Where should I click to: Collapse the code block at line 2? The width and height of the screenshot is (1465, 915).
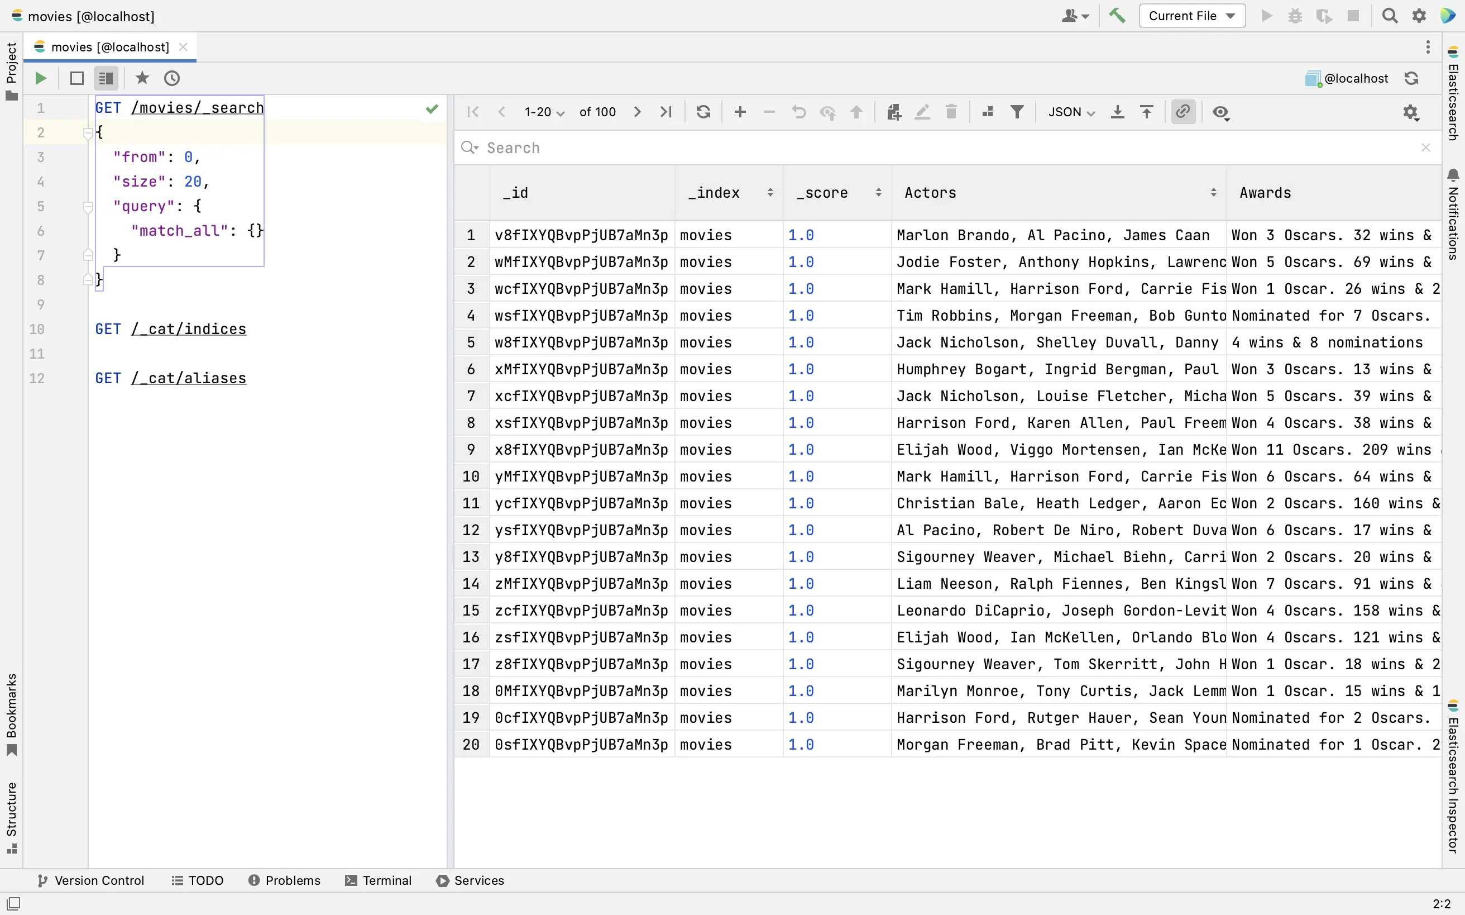coord(88,132)
